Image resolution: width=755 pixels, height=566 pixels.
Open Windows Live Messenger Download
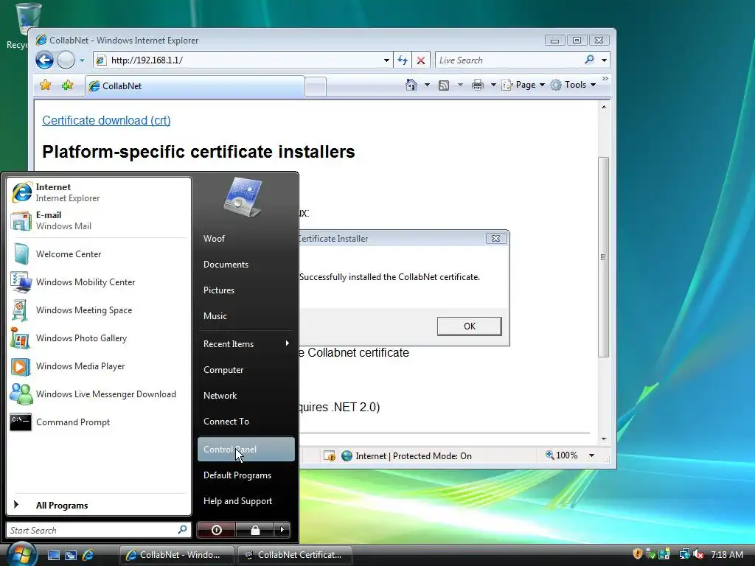(x=99, y=394)
